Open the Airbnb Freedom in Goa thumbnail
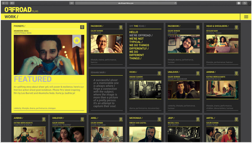The height and width of the screenshot is (143, 252). 222,90
